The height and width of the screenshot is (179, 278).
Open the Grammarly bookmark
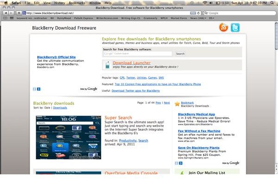coord(150,18)
